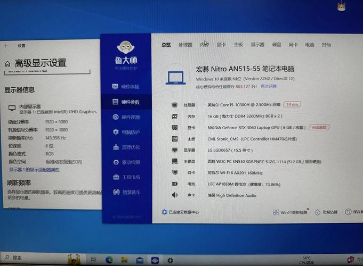Open Task View in taskbar
Image resolution: width=363 pixels, height=266 pixels.
click(93, 260)
